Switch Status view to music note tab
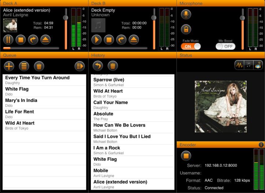 249,65
